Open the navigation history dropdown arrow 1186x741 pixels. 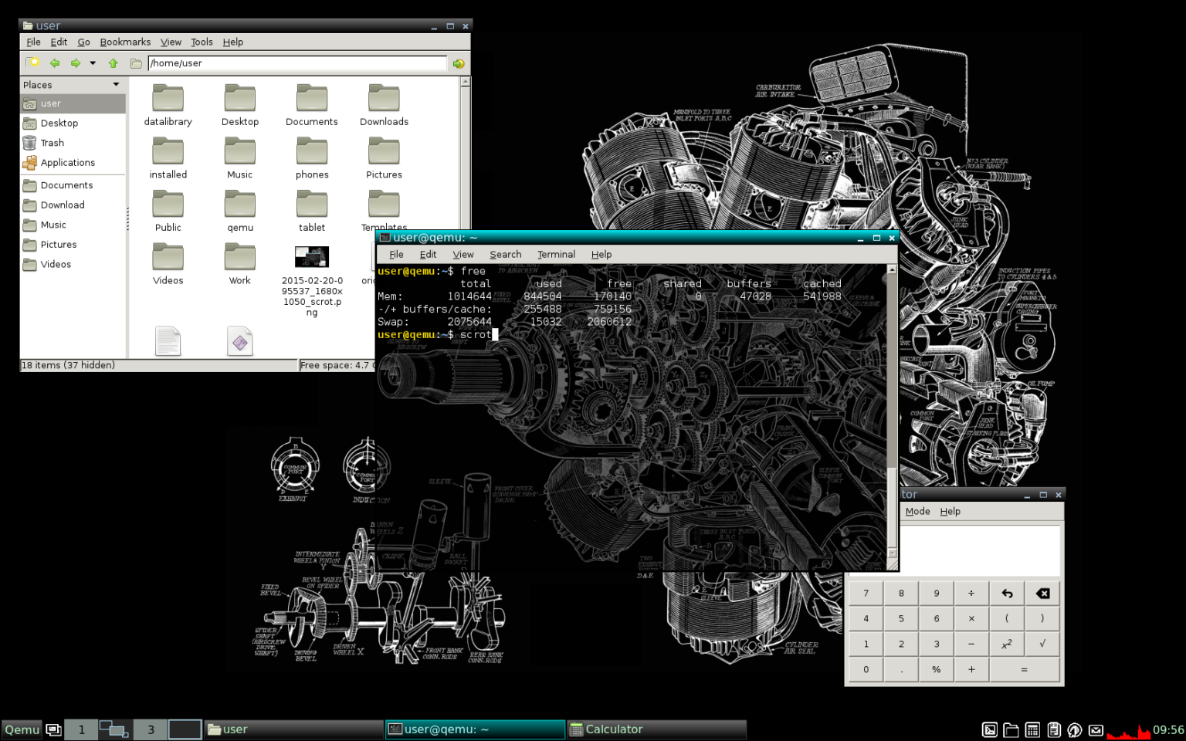[93, 63]
